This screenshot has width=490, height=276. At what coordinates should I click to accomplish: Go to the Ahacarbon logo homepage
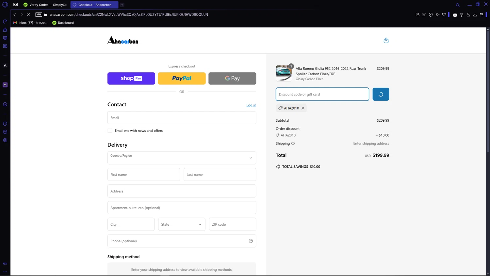coord(123,40)
